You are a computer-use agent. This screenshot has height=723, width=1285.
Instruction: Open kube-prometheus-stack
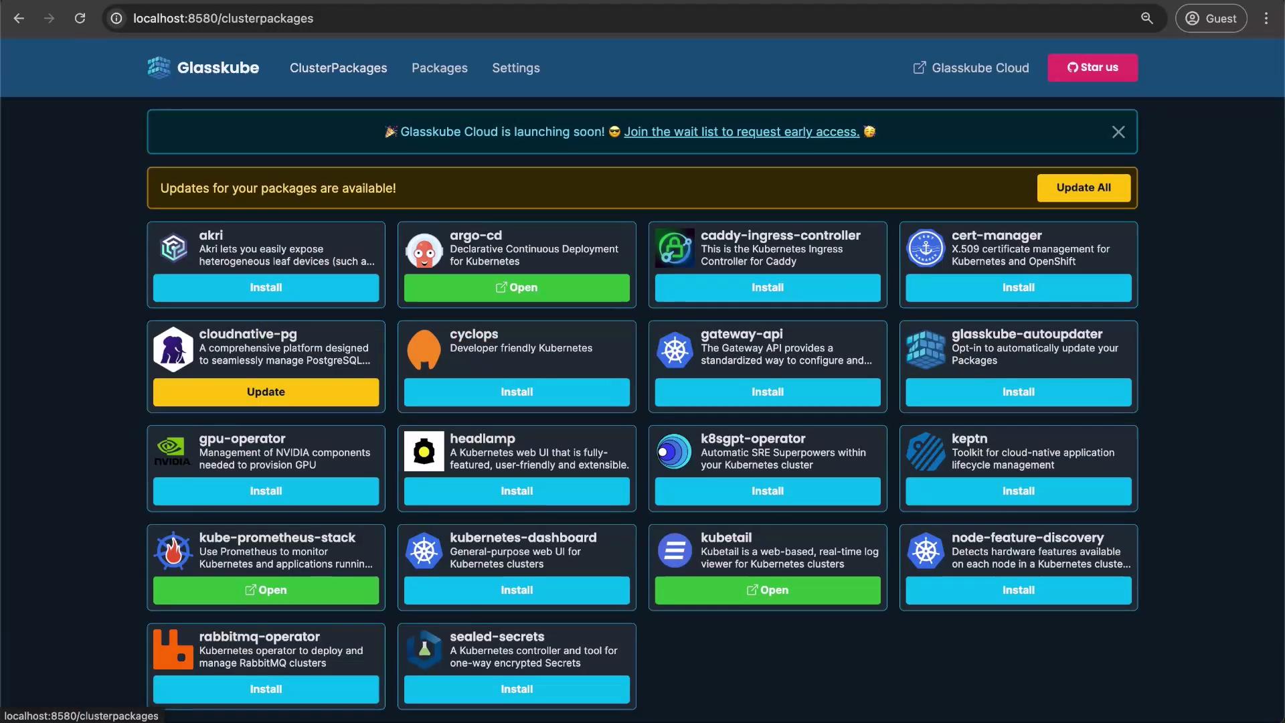[266, 590]
